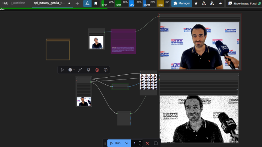Close the api_runway_gen3a tab via its dot
The width and height of the screenshot is (262, 147).
click(x=69, y=3)
